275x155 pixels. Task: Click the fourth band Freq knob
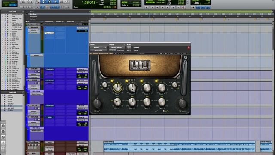pos(162,102)
